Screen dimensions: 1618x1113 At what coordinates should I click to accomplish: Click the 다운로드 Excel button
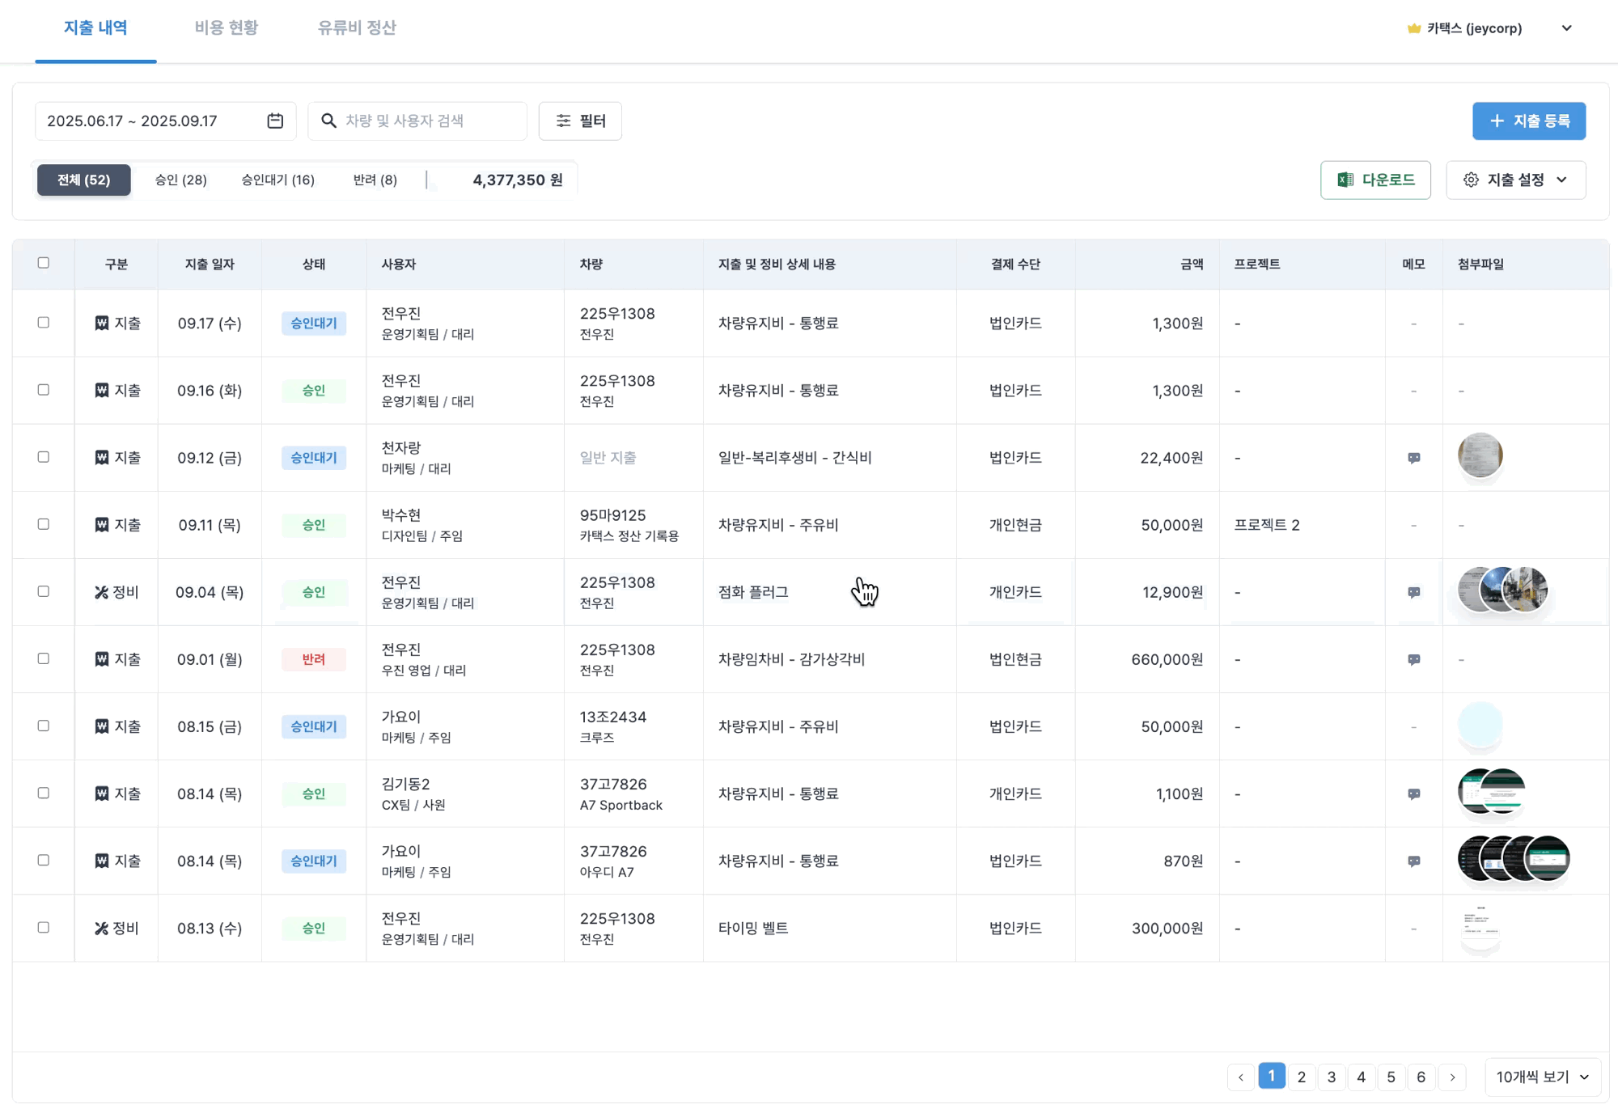[1375, 180]
